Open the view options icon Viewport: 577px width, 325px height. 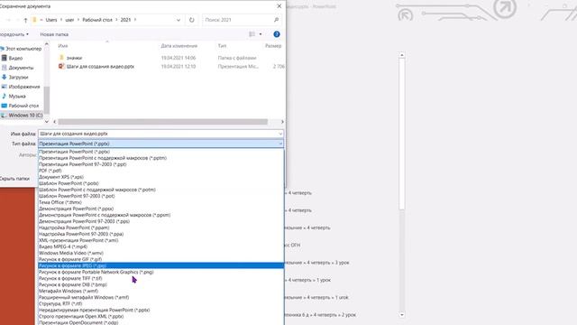coord(252,34)
